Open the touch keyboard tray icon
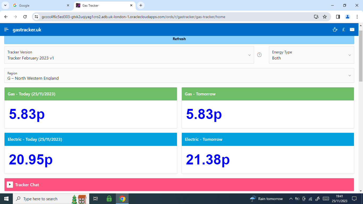Image resolution: width=363 pixels, height=204 pixels. click(x=326, y=199)
